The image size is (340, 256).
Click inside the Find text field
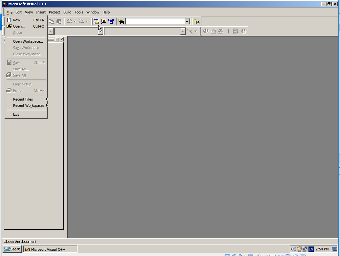point(155,21)
